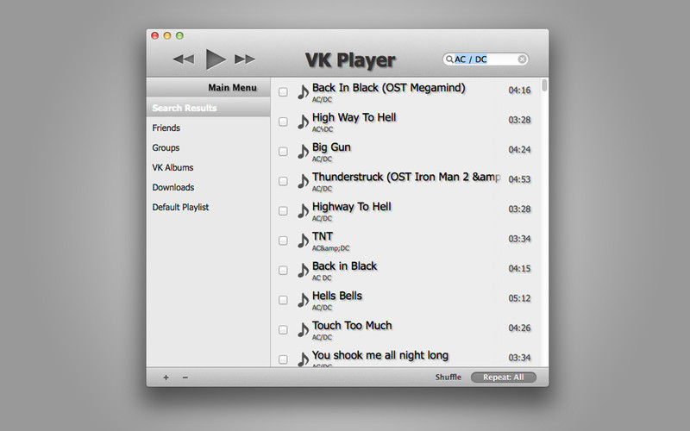Tick the checkbox next to Hells Bells
This screenshot has height=431, width=690.
click(x=283, y=300)
